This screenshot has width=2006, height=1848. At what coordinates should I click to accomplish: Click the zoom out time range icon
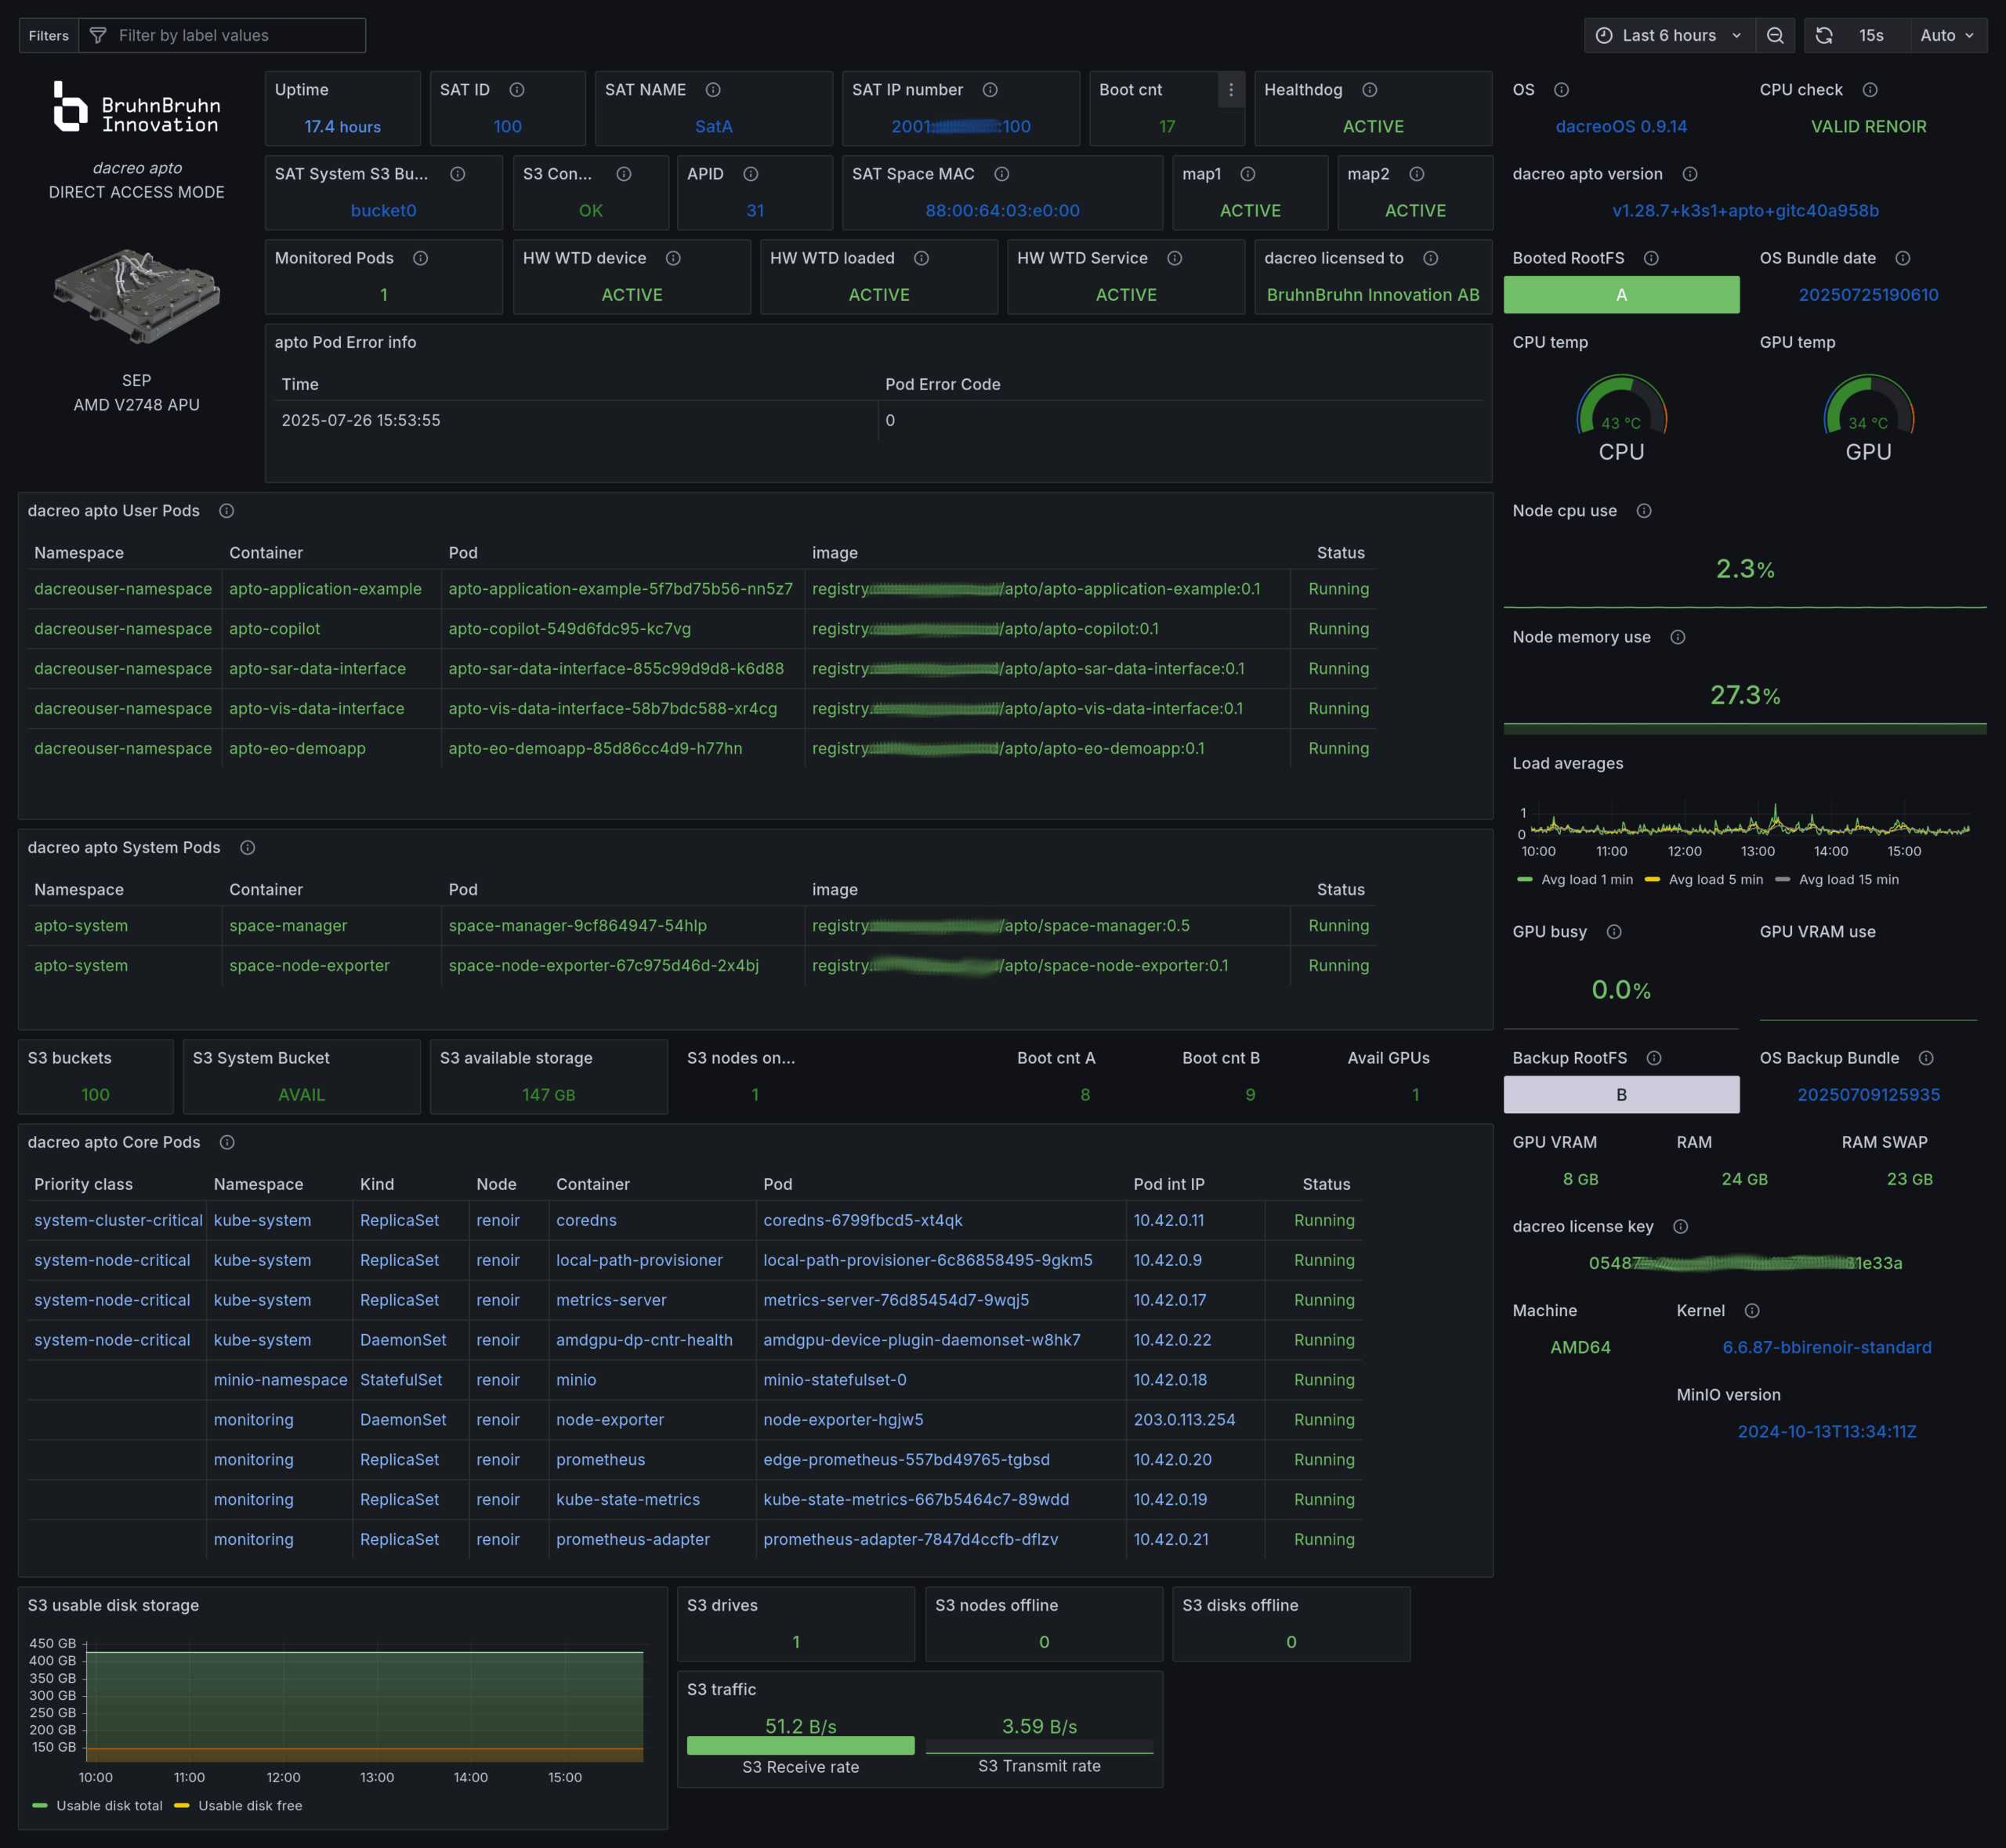(1775, 35)
